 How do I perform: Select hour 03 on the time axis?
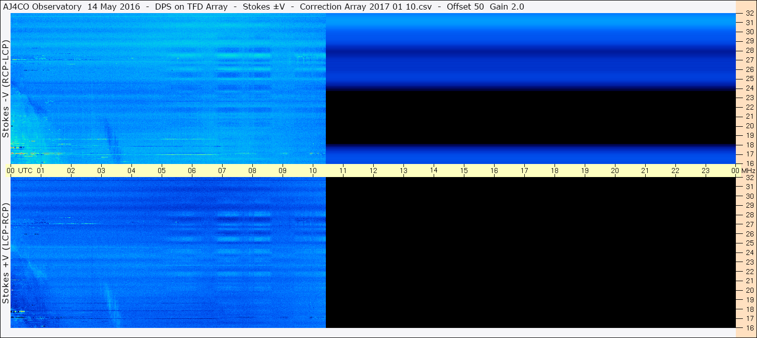pos(101,171)
